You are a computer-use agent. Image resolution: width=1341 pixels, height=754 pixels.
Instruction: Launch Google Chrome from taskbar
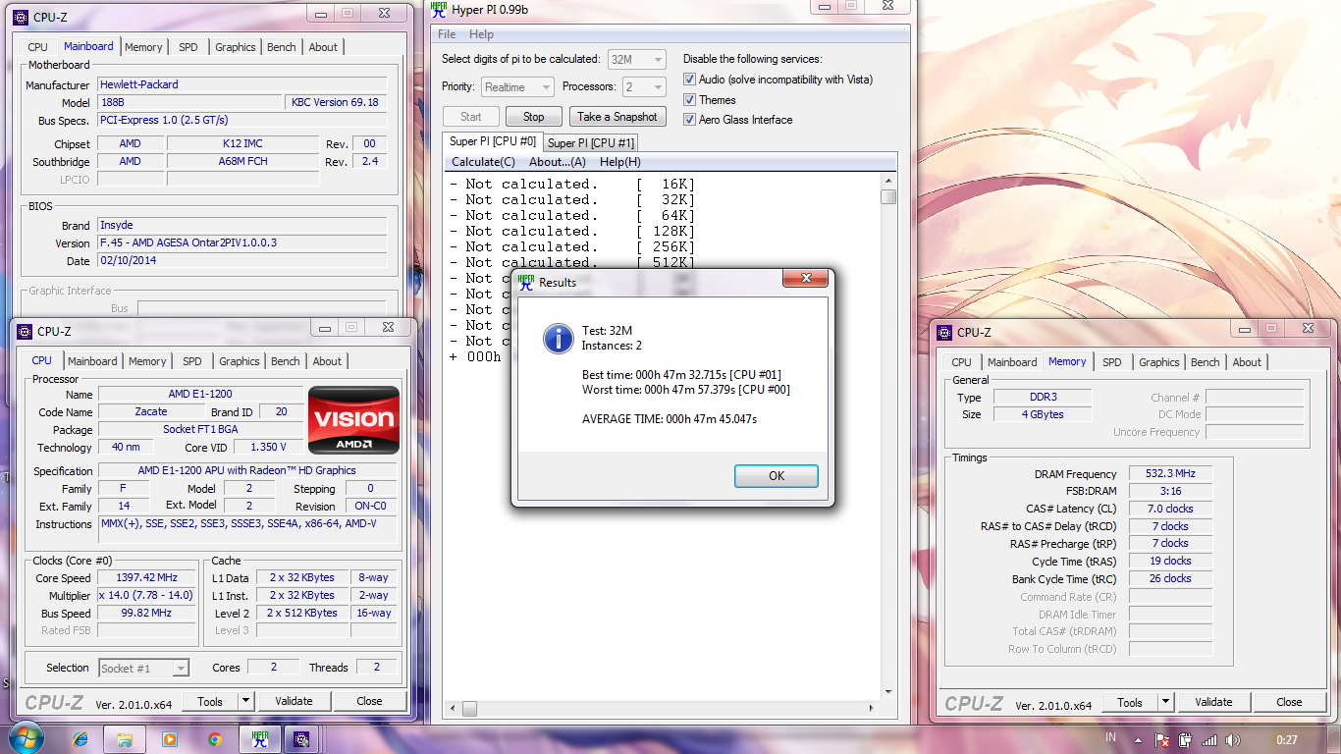point(214,739)
